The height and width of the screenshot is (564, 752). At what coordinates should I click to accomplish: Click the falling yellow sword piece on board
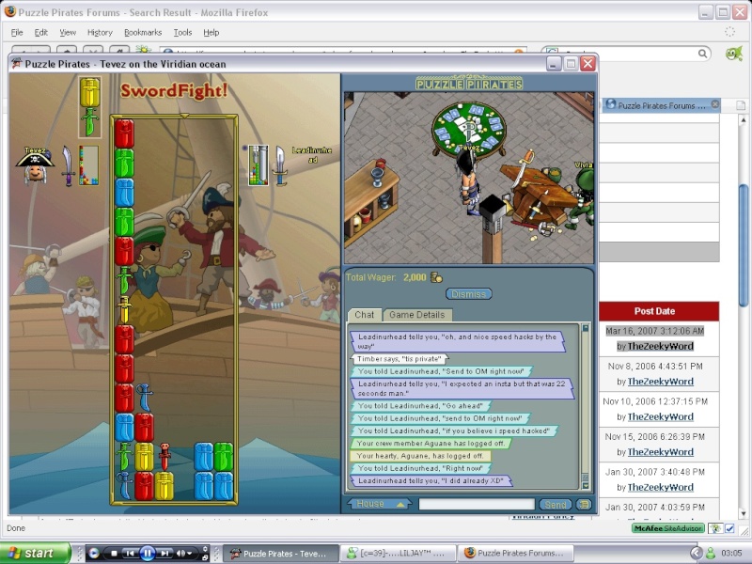[124, 309]
